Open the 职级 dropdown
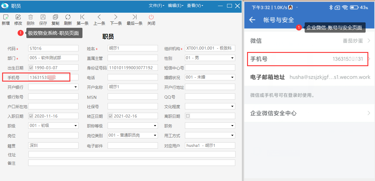 [x=76, y=126]
